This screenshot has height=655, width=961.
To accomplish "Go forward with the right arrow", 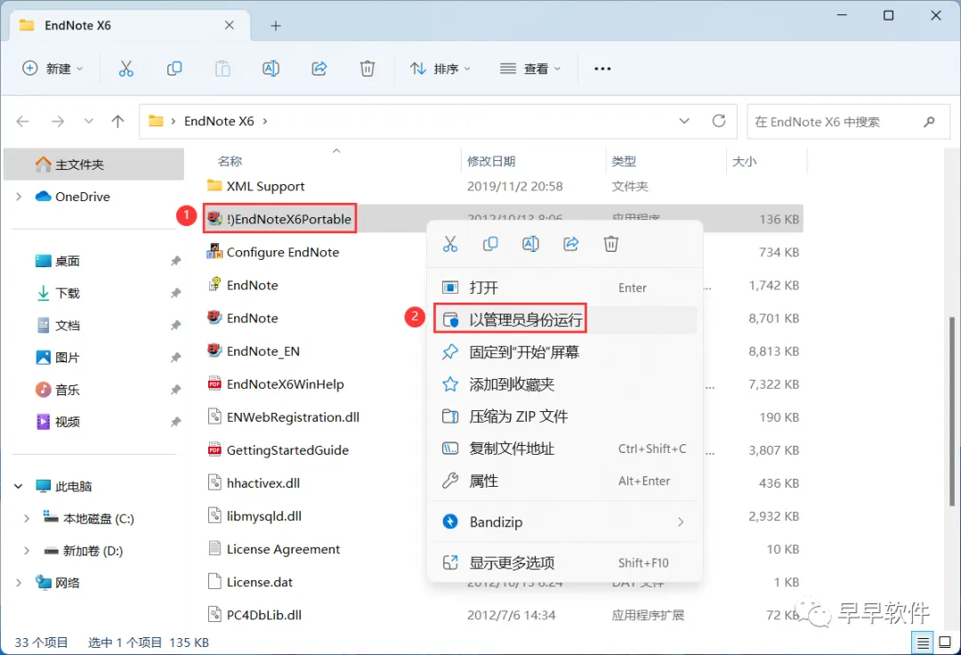I will coord(58,121).
